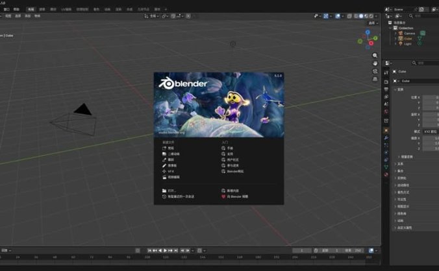Switch to rendered viewport shading
The width and height of the screenshot is (439, 271).
coord(371,16)
